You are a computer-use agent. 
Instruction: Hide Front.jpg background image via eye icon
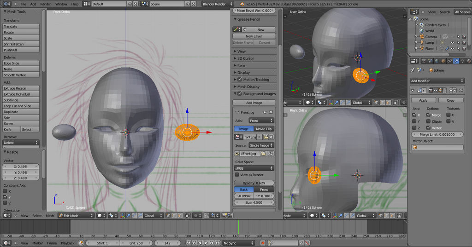(265, 112)
